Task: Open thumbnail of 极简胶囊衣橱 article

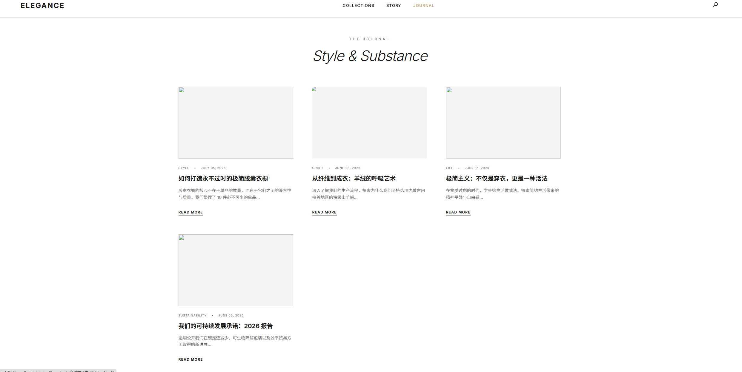Action: click(x=236, y=123)
